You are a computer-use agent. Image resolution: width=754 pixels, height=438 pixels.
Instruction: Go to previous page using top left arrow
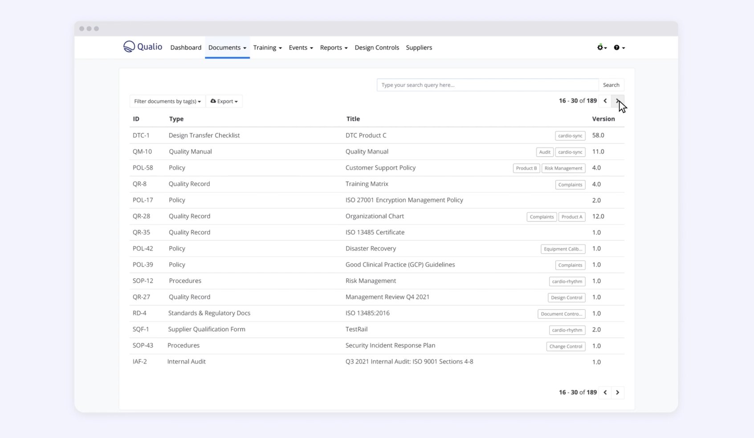tap(605, 101)
